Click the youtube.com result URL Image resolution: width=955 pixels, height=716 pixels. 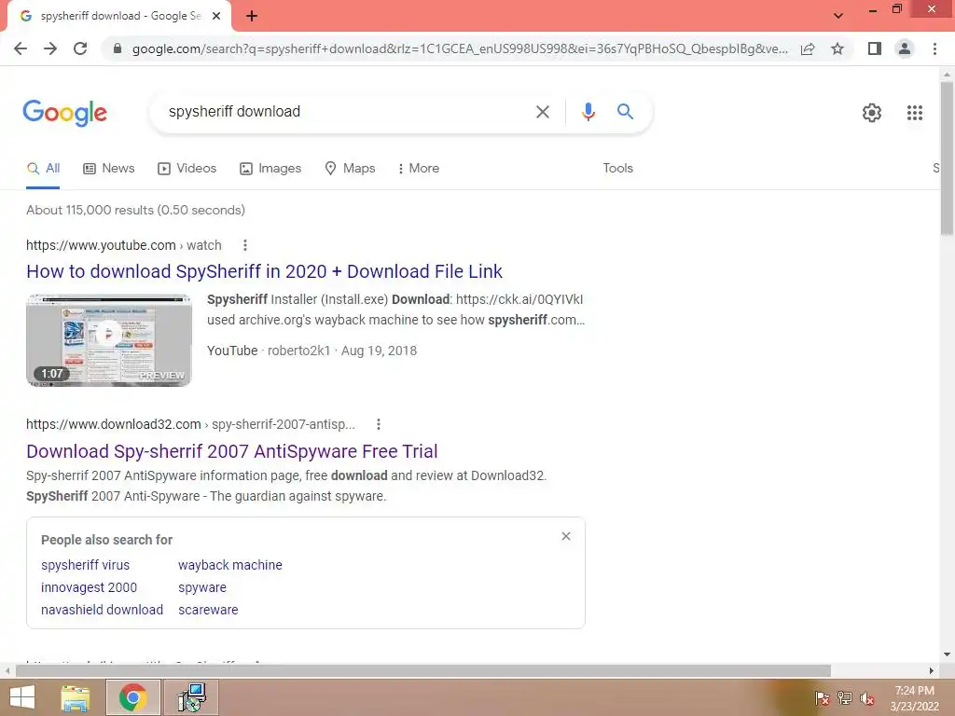pyautogui.click(x=124, y=245)
